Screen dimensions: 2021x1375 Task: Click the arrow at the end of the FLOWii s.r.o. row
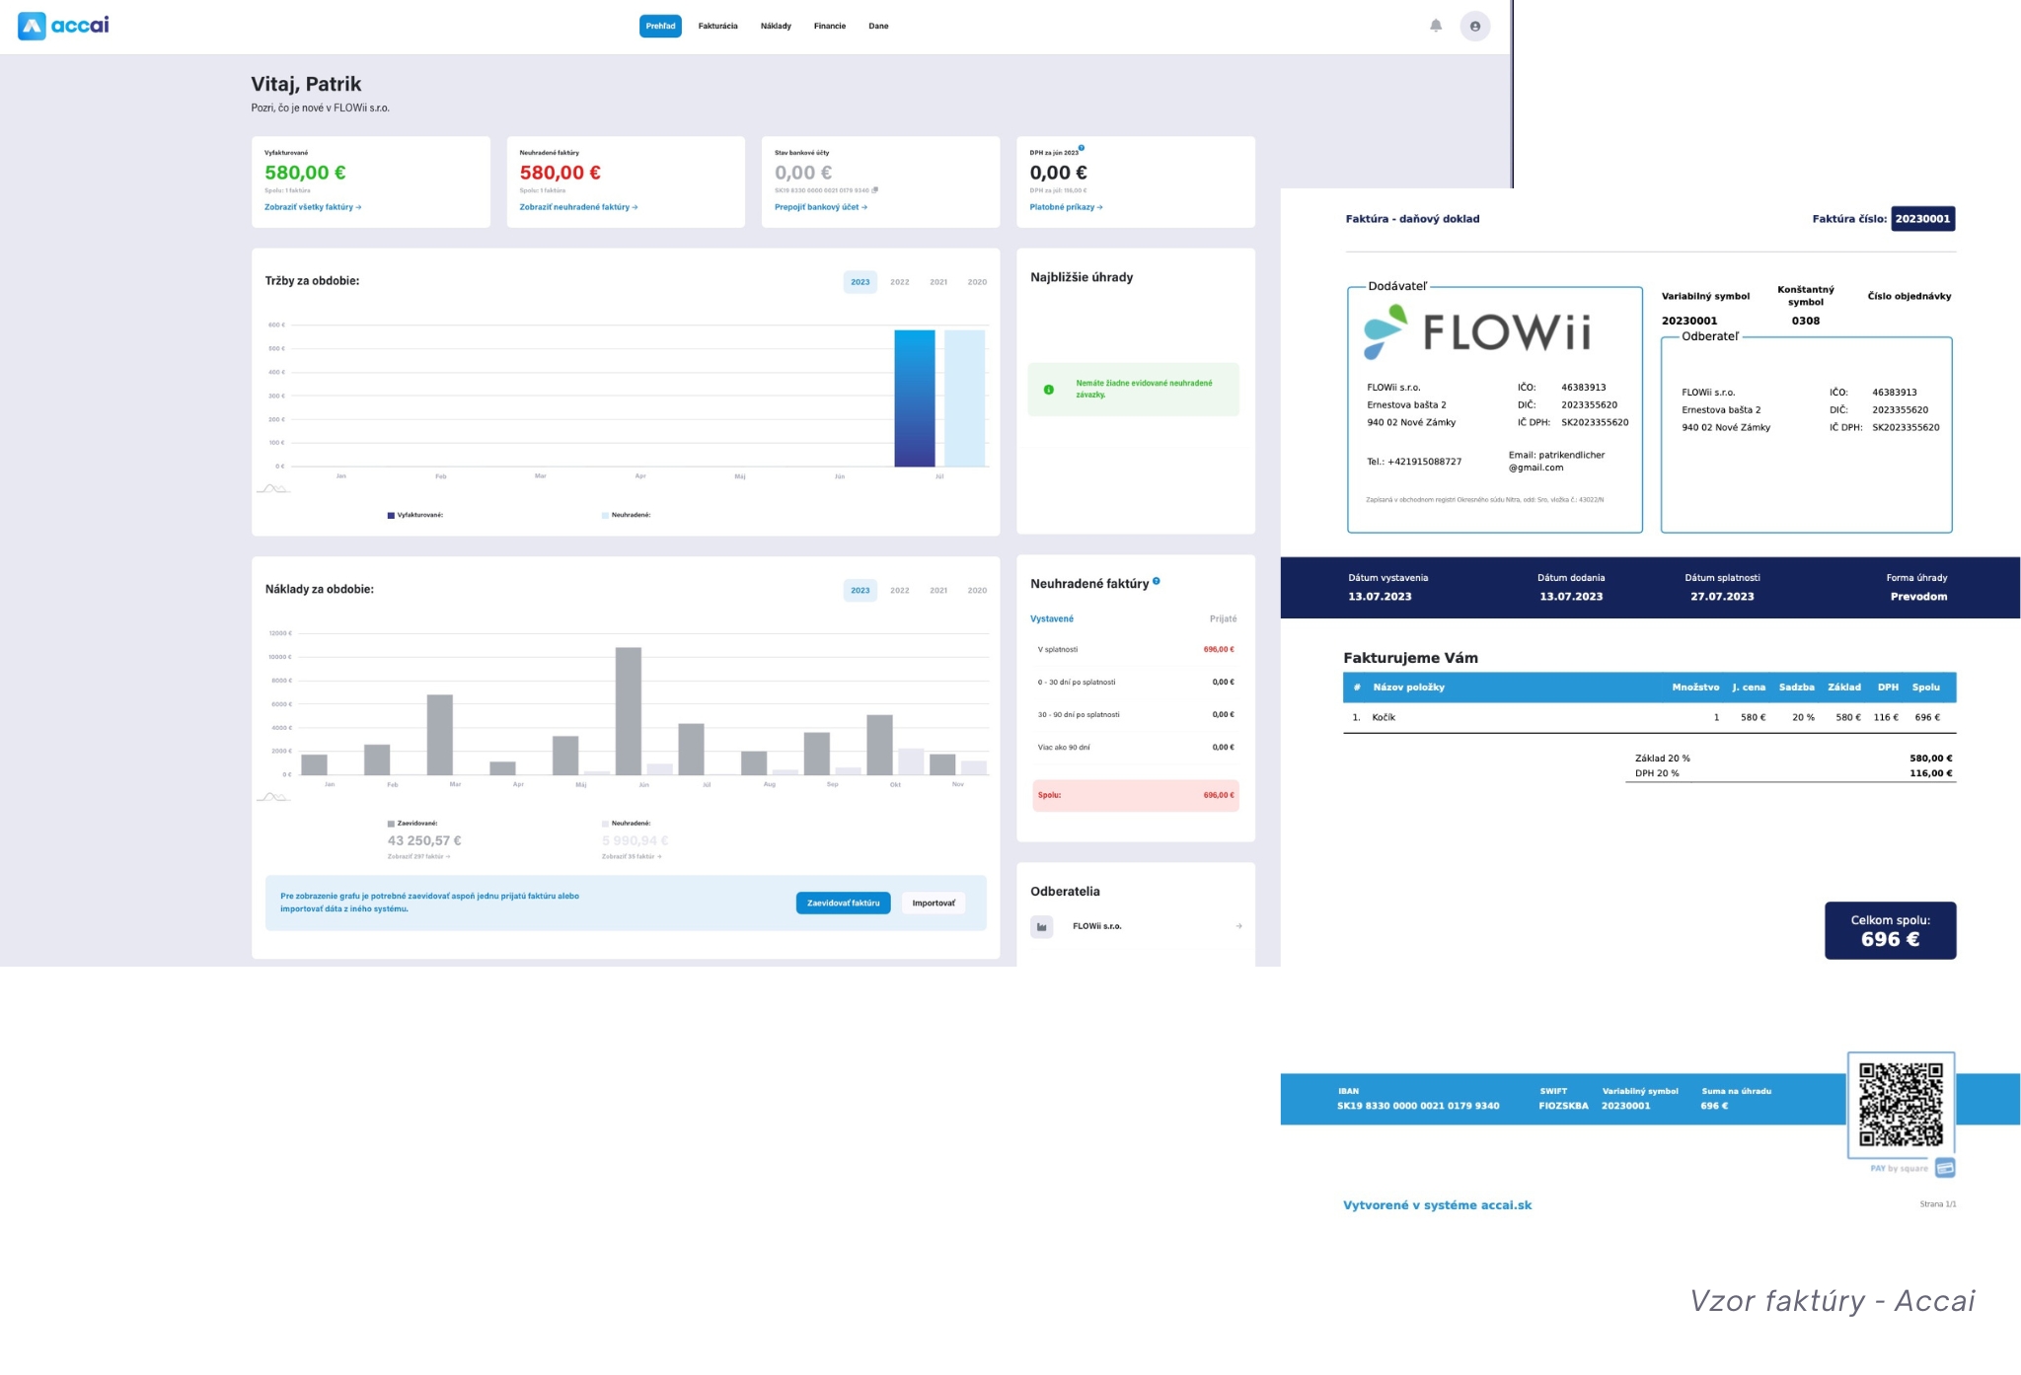tap(1238, 926)
